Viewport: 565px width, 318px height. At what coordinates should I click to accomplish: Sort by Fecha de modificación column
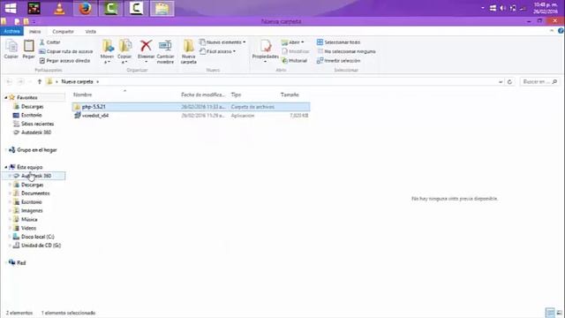(203, 95)
